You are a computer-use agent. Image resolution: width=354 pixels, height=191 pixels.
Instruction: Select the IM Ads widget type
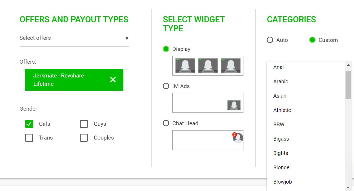click(x=166, y=86)
